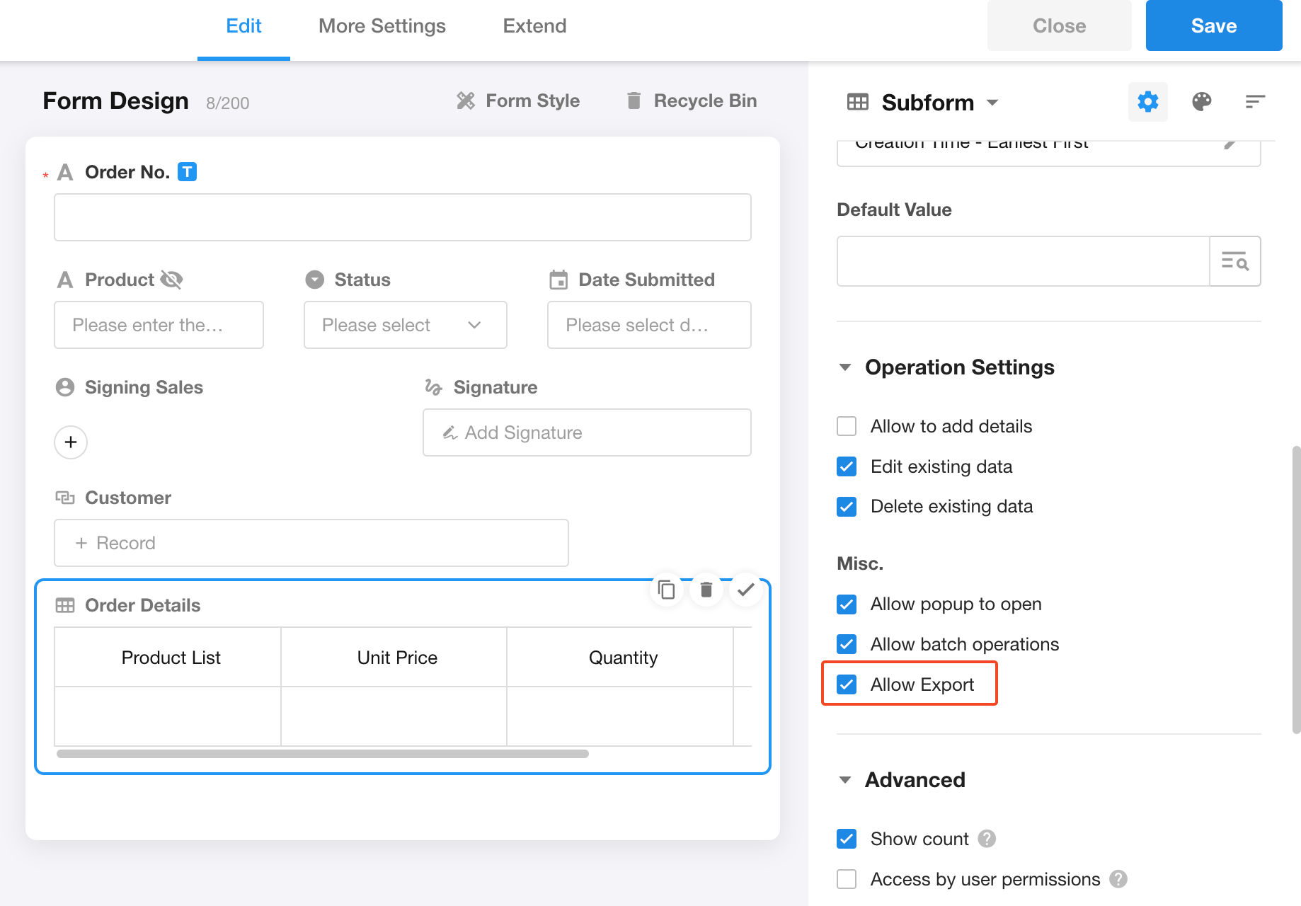Copy the Order Details field
The width and height of the screenshot is (1301, 906).
[x=666, y=590]
